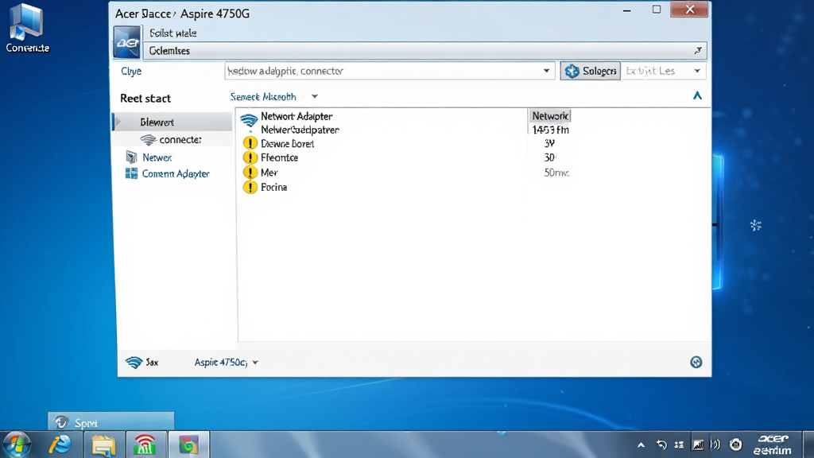Click the pin arrow icon in Gclemises bar
The image size is (814, 458).
pyautogui.click(x=698, y=50)
